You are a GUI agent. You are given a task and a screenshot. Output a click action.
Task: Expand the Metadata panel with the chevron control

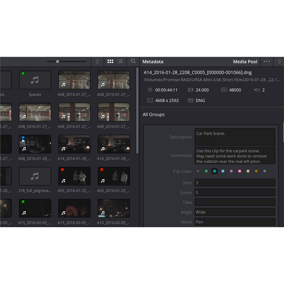click(279, 61)
